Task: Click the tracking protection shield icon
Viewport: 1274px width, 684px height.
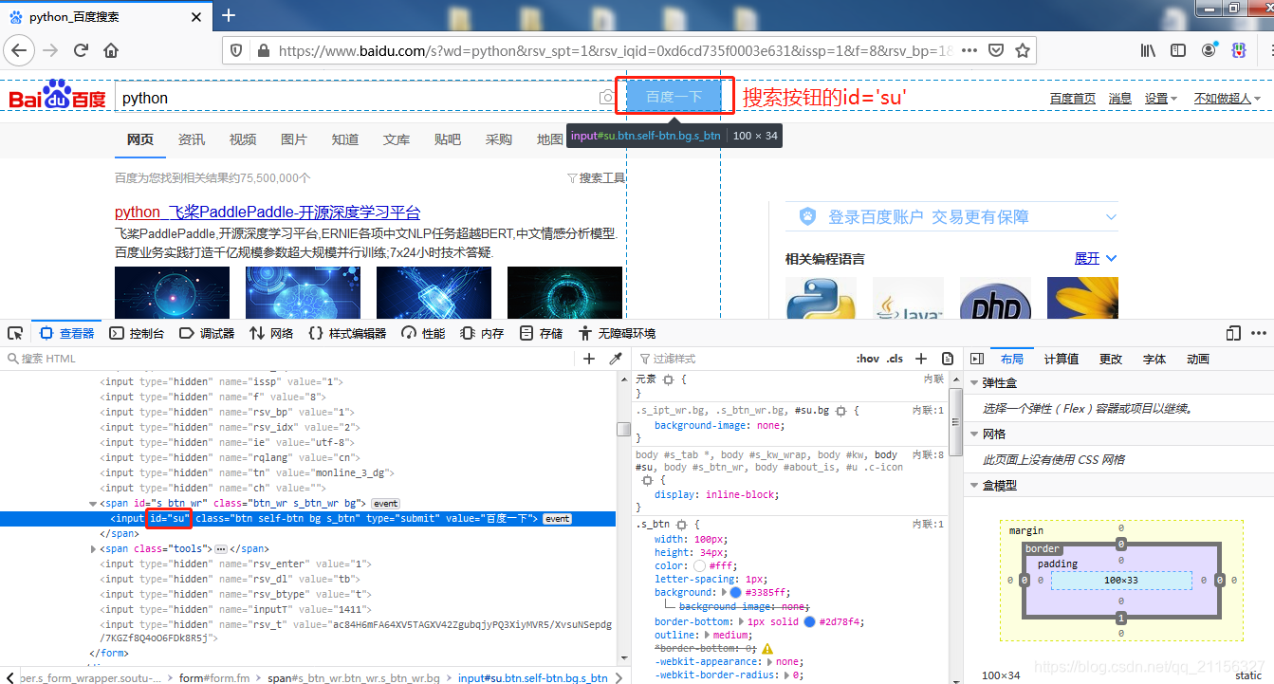Action: tap(237, 50)
